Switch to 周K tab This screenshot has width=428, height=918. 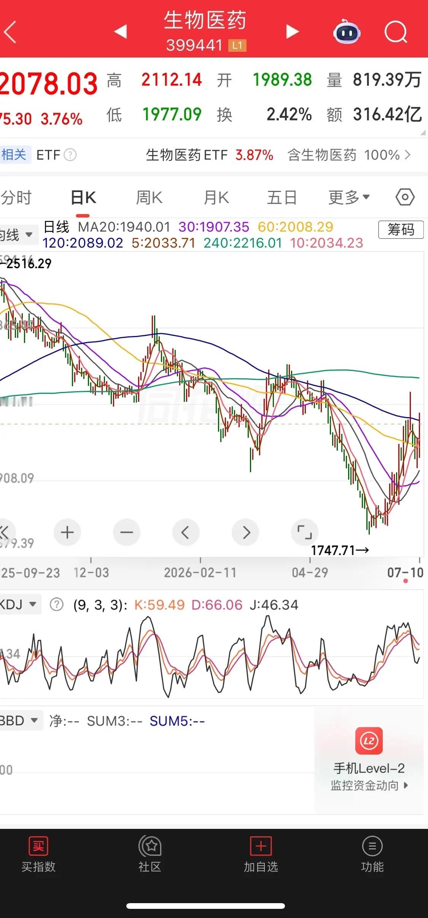149,198
